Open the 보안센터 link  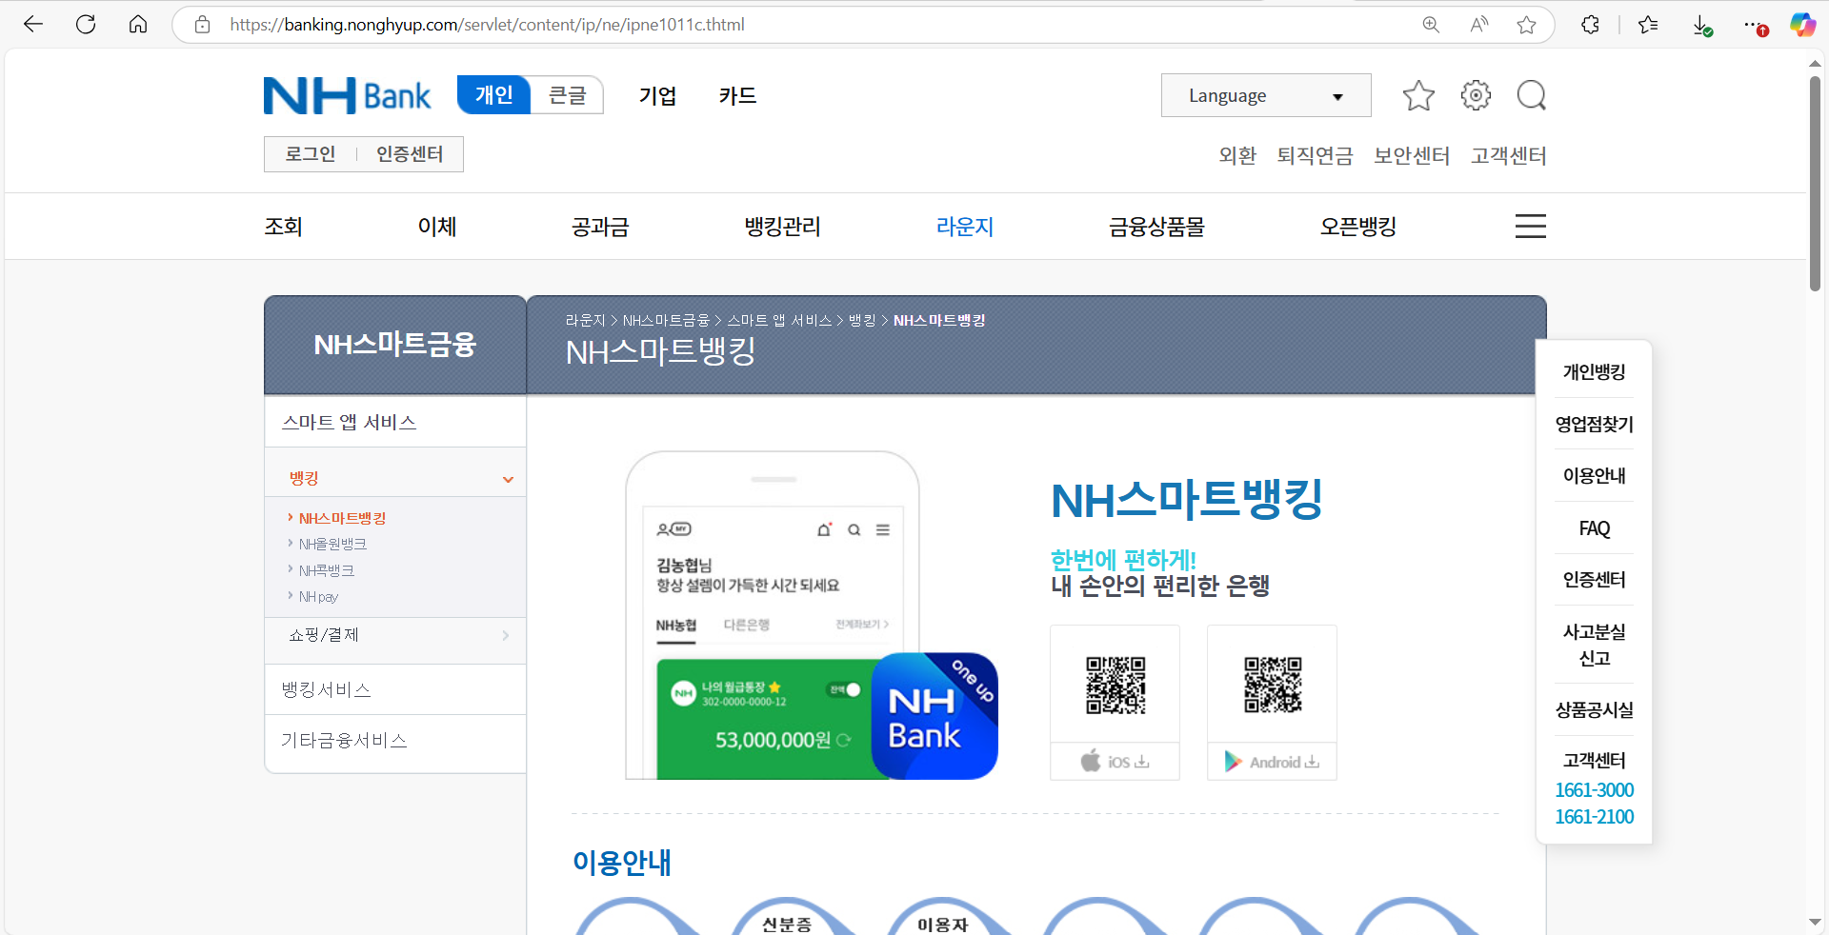(1412, 155)
